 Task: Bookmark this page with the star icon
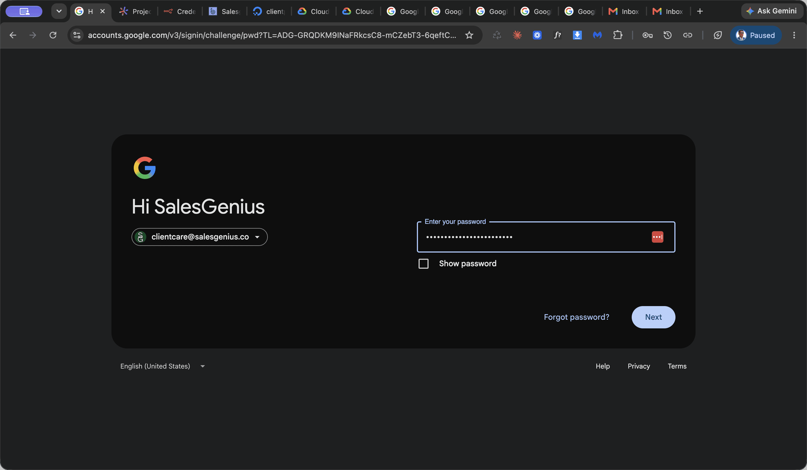[x=469, y=35]
